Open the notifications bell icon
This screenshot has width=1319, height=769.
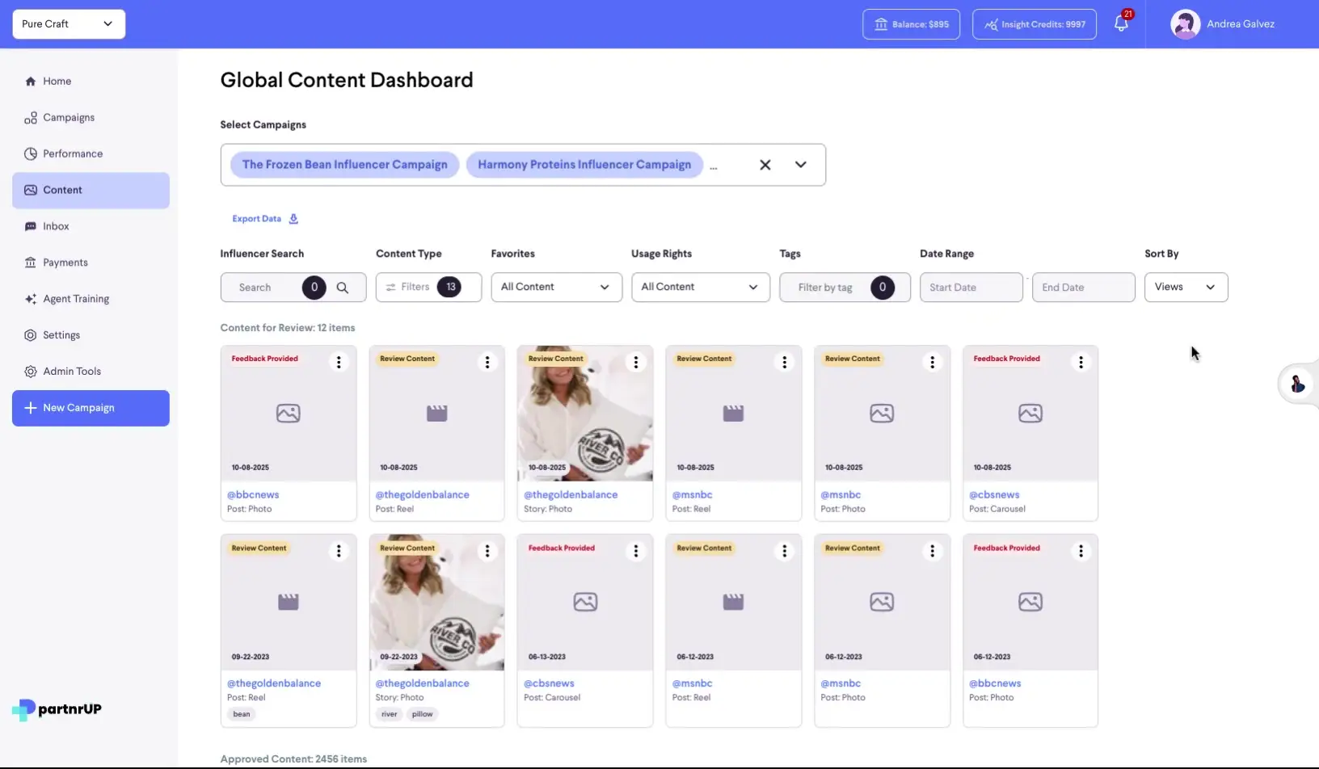[x=1121, y=23]
